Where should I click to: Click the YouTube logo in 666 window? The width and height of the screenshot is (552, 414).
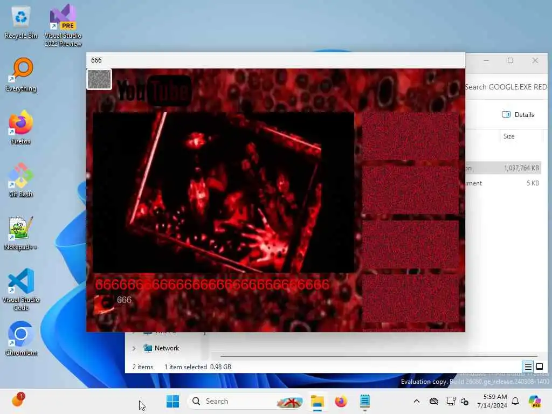(154, 91)
